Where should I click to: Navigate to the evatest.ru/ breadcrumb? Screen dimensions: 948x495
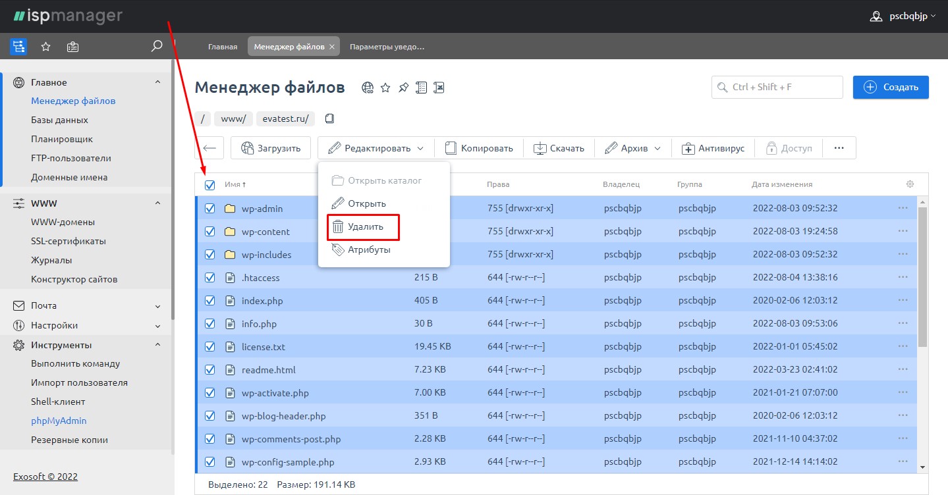pyautogui.click(x=285, y=118)
